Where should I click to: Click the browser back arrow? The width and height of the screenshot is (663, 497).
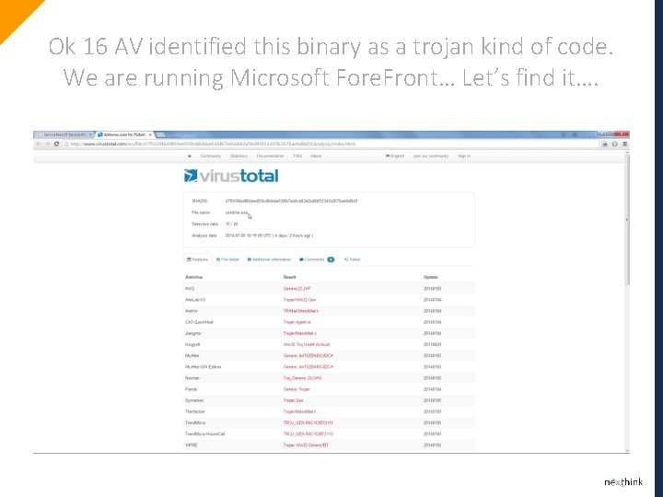coord(39,144)
